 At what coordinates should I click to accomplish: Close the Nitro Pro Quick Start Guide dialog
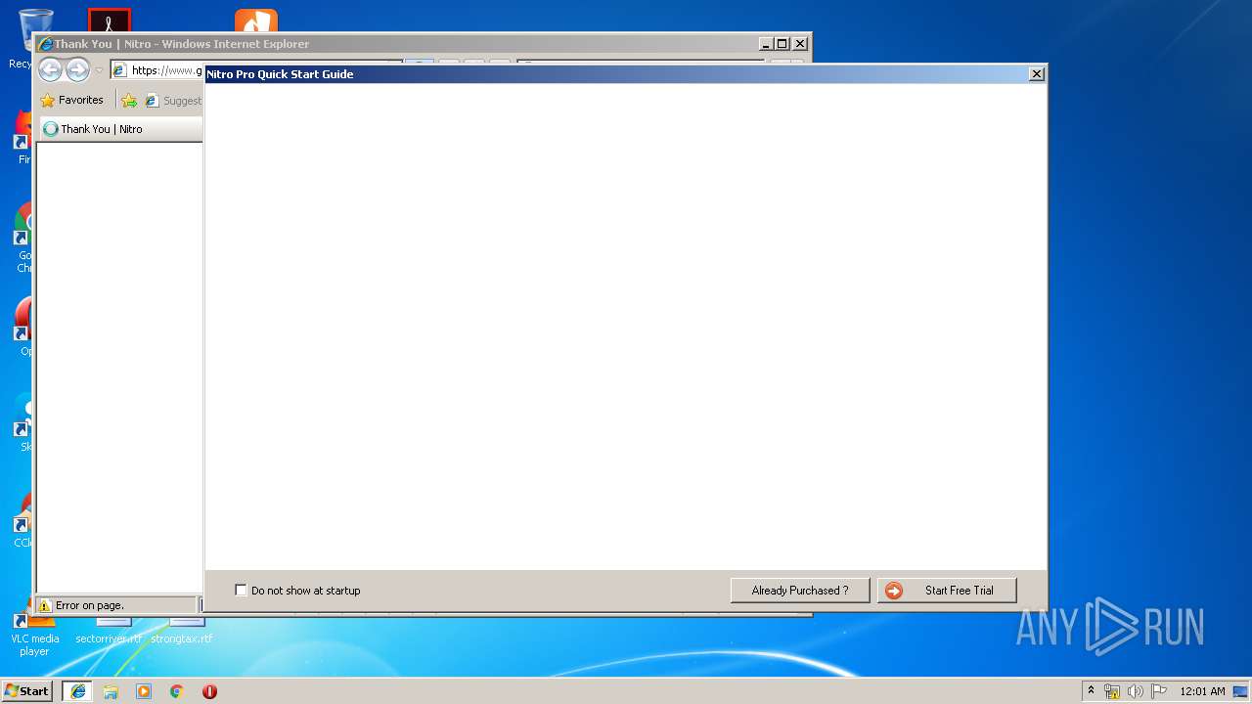click(1037, 74)
